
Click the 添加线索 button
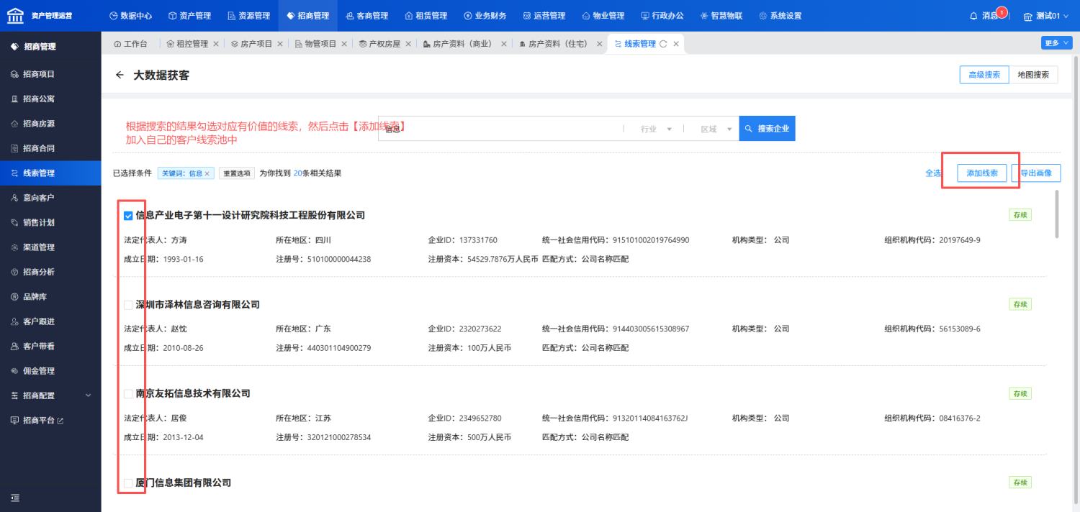(x=982, y=173)
